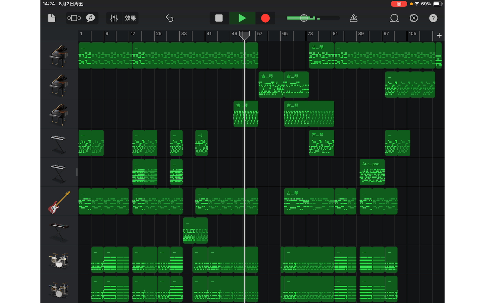Select the first drum kit track
Screen dimensions: 485x303
59,260
